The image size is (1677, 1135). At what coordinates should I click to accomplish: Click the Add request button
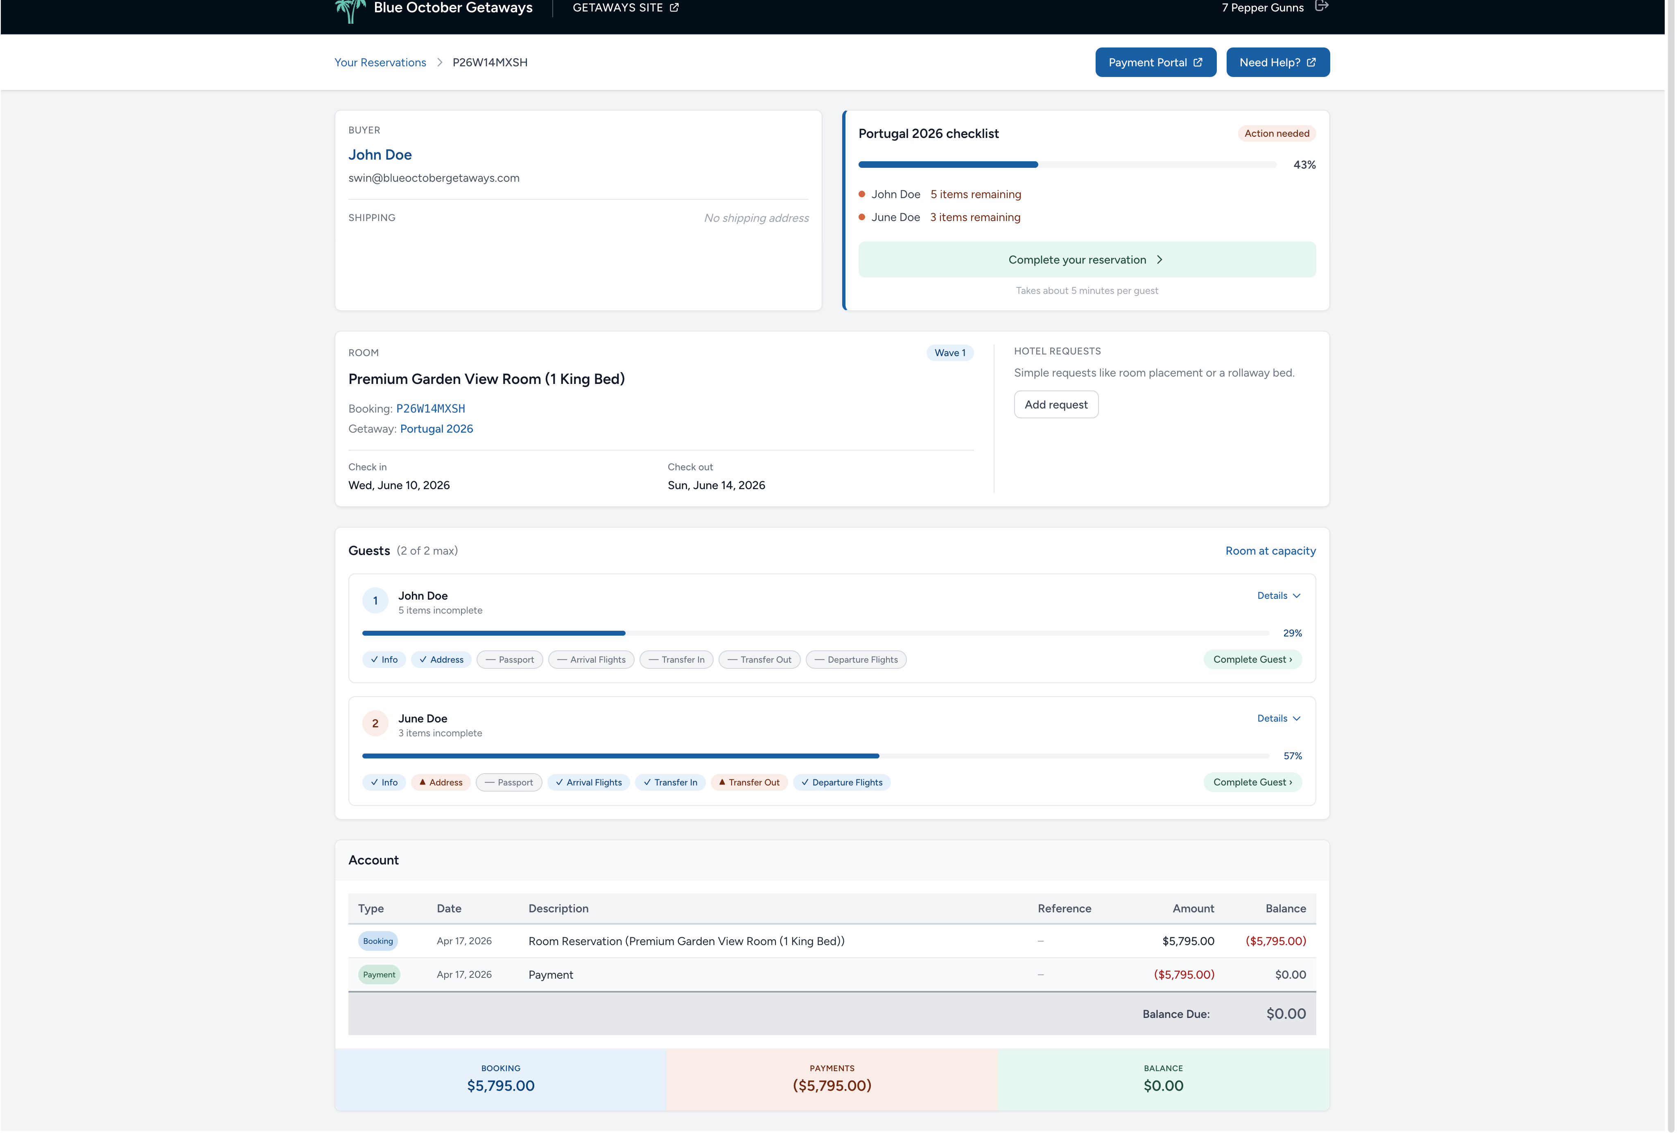[1056, 405]
